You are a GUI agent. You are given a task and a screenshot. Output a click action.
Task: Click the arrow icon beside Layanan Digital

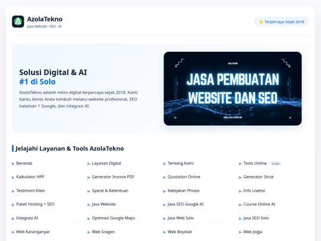89,164
